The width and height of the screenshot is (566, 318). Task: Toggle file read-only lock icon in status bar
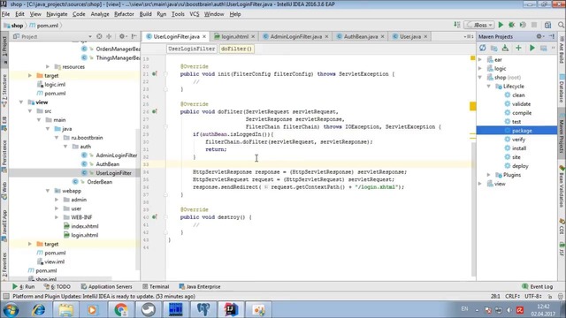550,297
